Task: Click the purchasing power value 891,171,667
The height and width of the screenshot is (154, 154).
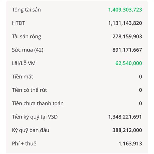Action: pyautogui.click(x=127, y=50)
